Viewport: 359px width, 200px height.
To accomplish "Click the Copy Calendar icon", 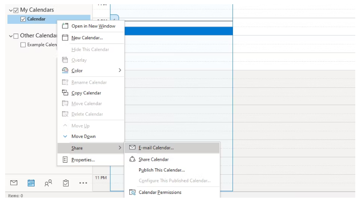I will [x=65, y=93].
